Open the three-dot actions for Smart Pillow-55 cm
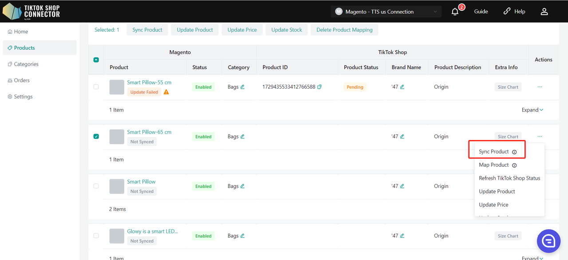This screenshot has height=260, width=568. tap(540, 87)
